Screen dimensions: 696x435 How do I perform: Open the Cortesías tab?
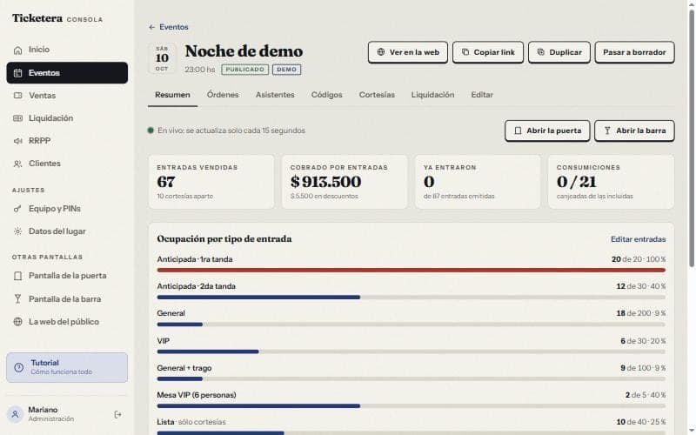click(x=377, y=95)
